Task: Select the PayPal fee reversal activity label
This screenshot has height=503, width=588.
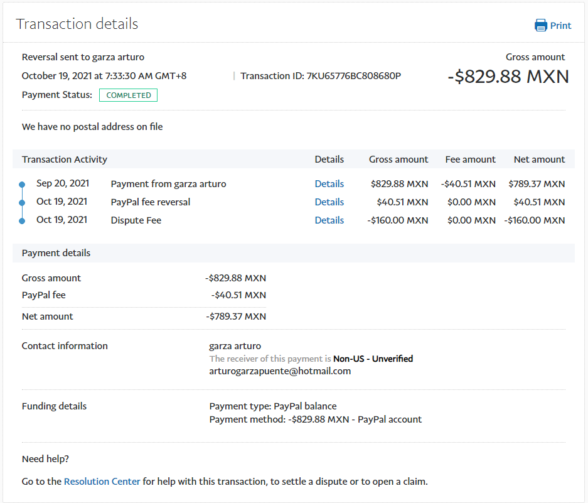Action: tap(150, 202)
